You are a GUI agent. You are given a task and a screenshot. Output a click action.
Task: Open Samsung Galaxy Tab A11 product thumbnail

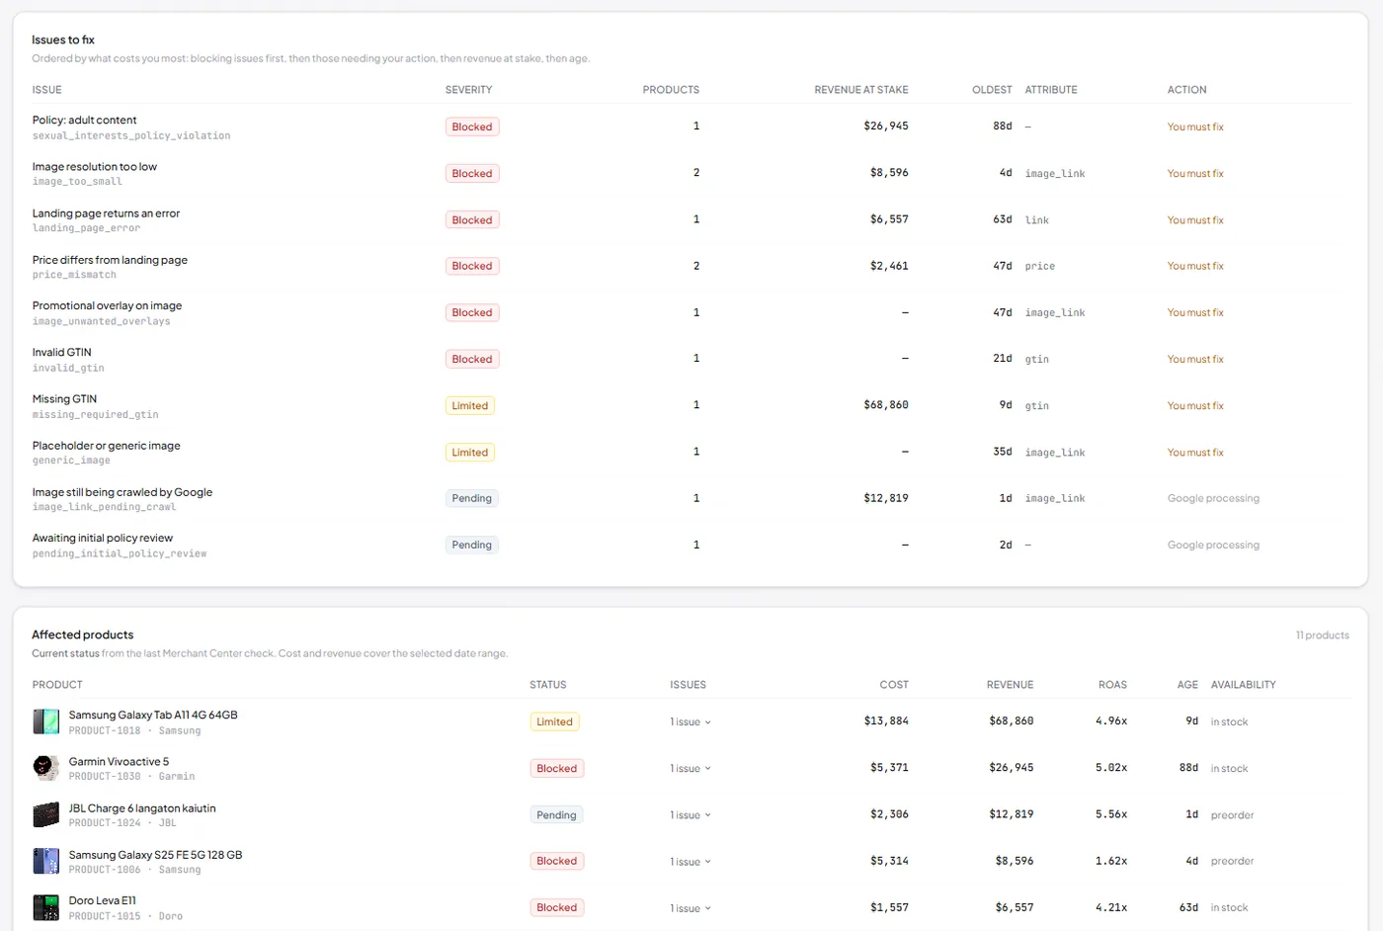tap(45, 721)
